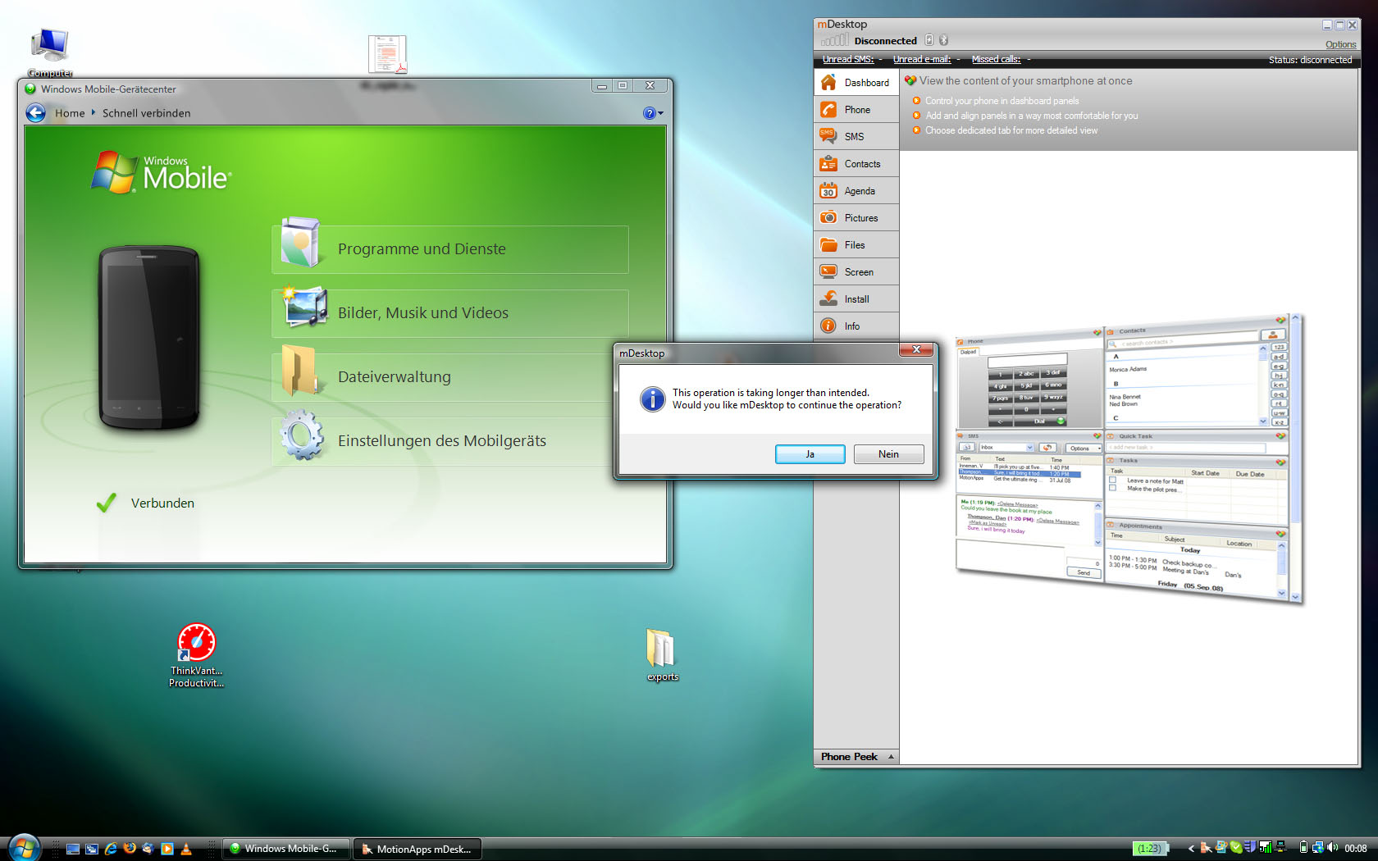This screenshot has height=861, width=1378.
Task: Open the help dropdown in Gerätecenter
Action: point(654,113)
